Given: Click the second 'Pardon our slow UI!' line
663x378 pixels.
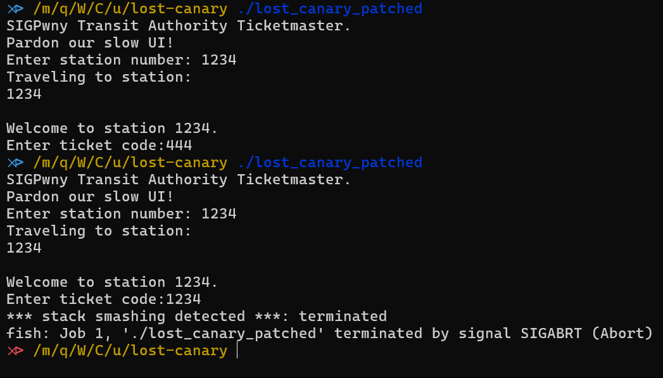Looking at the screenshot, I should (x=90, y=197).
